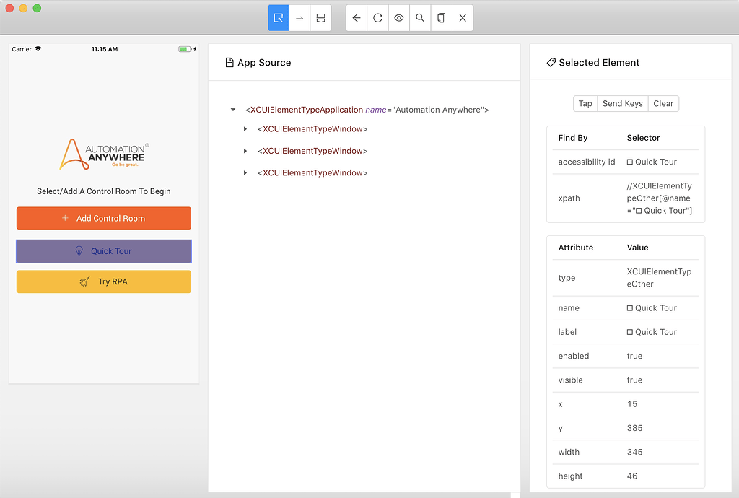Refresh the source and screenshot
Viewport: 739px width, 498px height.
pyautogui.click(x=377, y=17)
